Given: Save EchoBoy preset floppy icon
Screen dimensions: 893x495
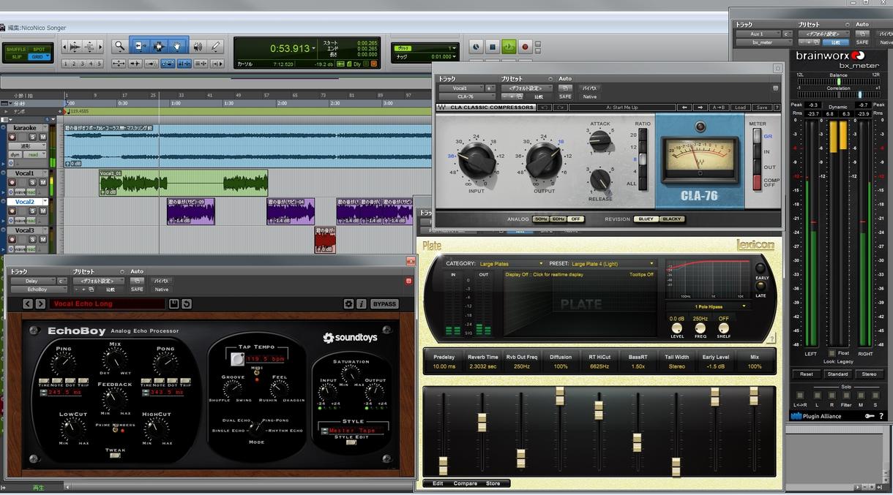Looking at the screenshot, I should pyautogui.click(x=174, y=304).
